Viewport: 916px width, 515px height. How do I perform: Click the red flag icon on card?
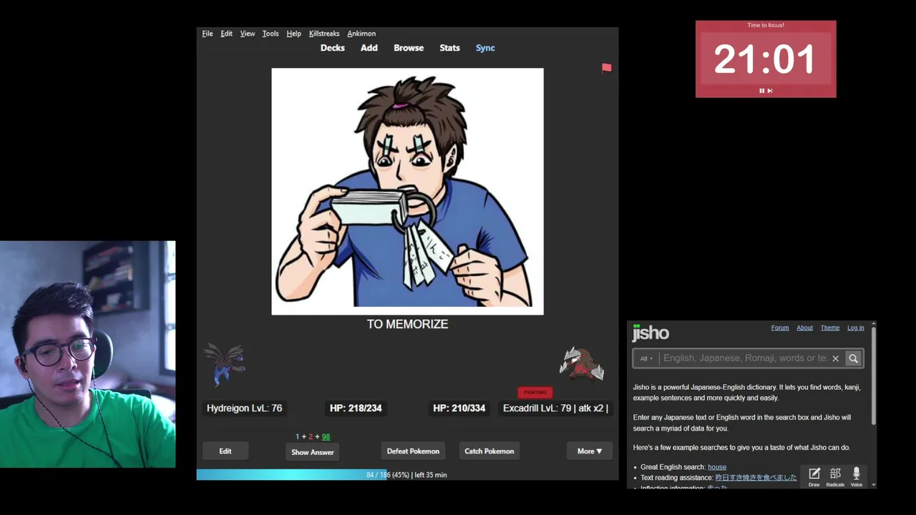click(606, 68)
